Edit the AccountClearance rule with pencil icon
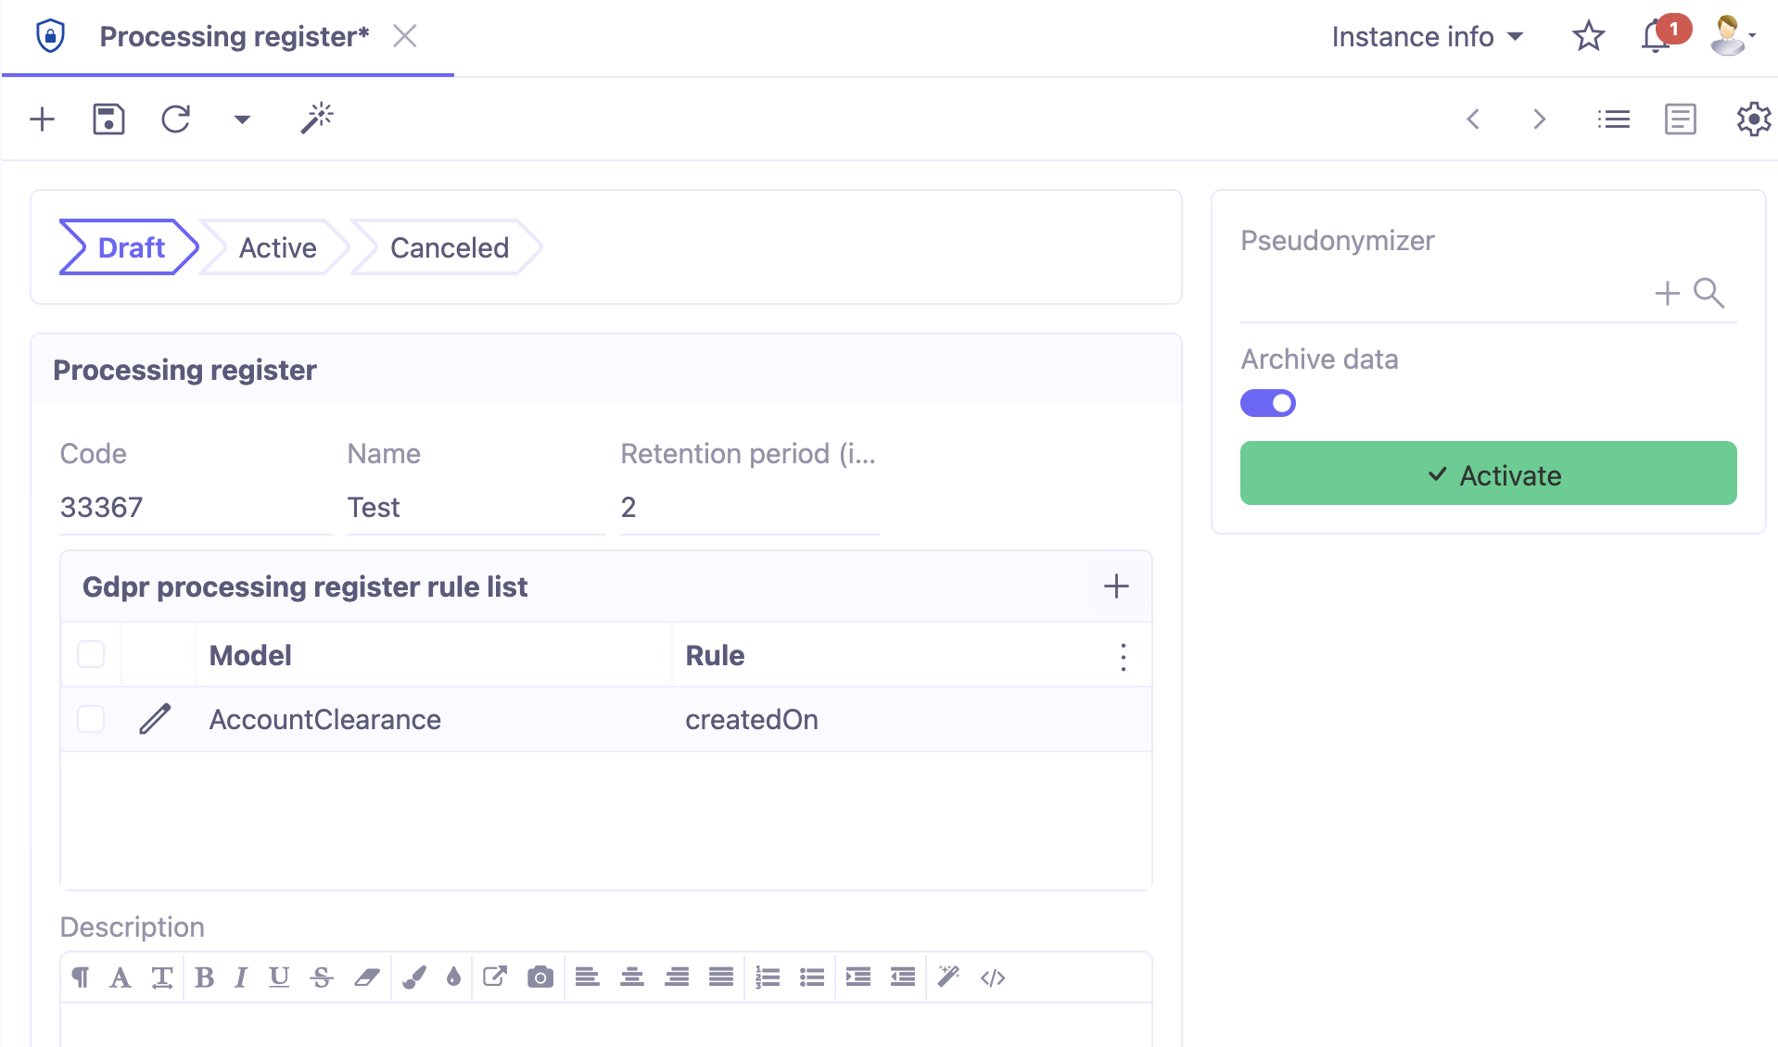Viewport: 1778px width, 1047px height. [x=156, y=719]
